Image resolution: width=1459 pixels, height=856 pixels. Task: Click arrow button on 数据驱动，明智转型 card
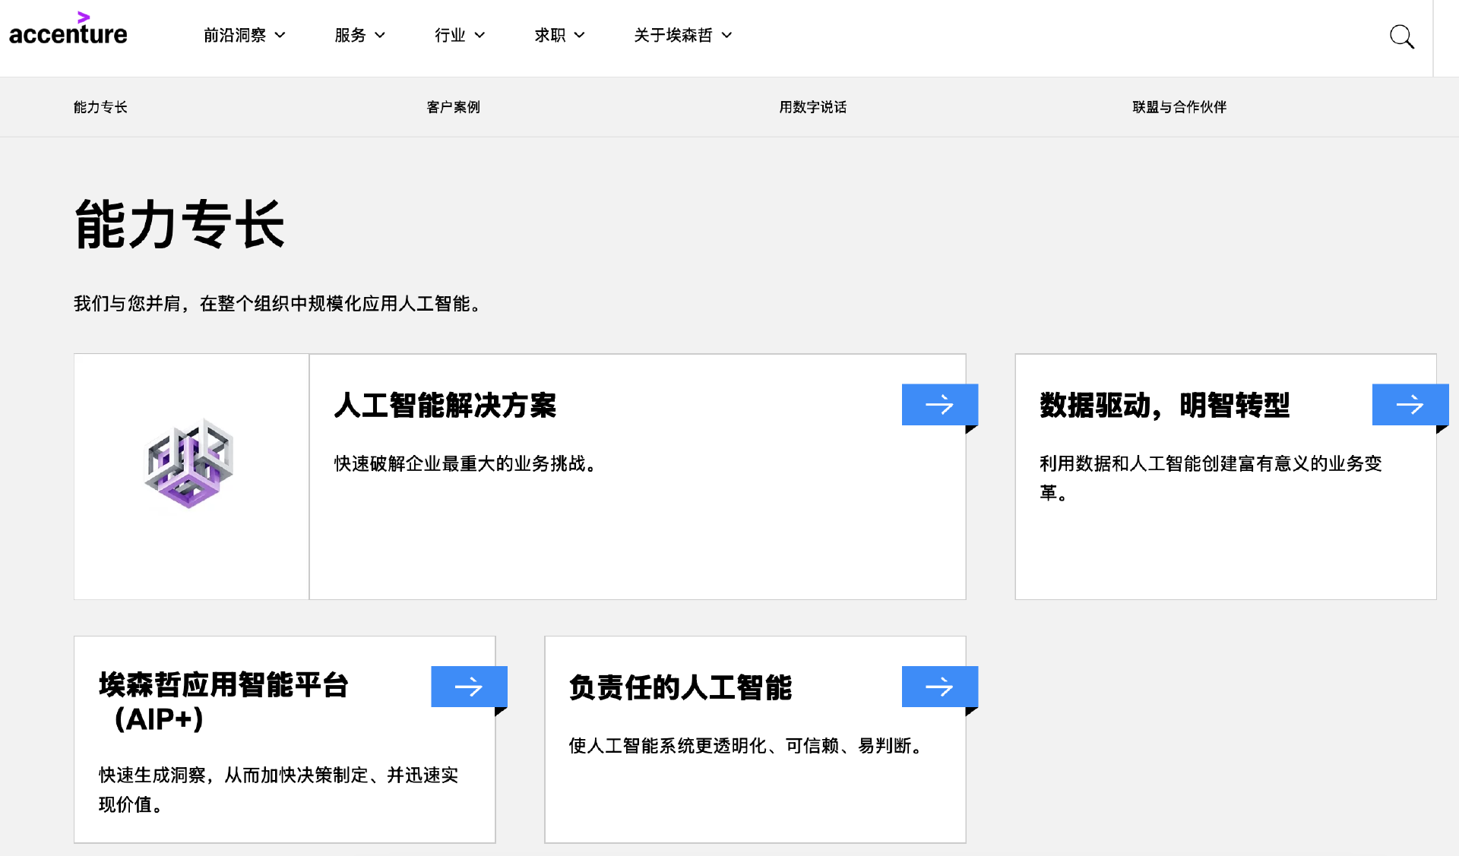(x=1410, y=405)
